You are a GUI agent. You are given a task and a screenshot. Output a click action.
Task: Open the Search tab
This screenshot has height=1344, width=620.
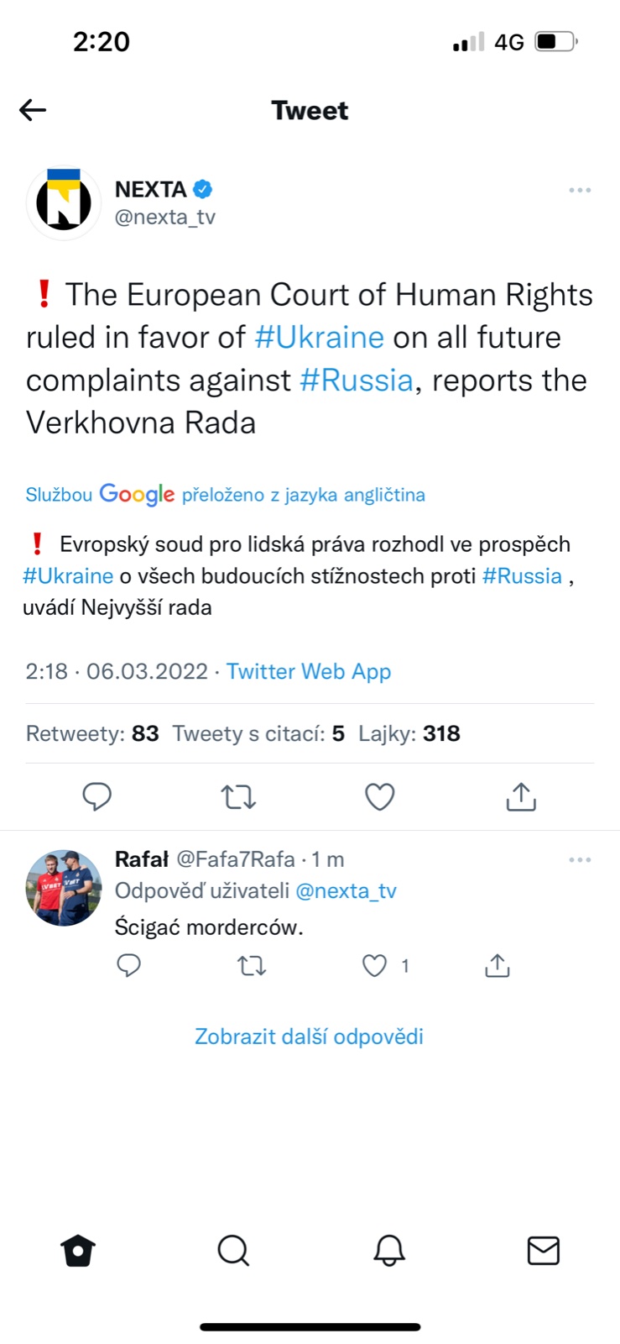[233, 1251]
